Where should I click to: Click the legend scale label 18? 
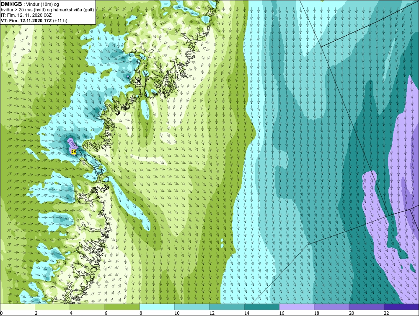point(316,313)
